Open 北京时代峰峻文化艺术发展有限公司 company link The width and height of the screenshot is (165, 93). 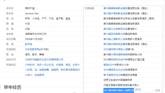44,59
